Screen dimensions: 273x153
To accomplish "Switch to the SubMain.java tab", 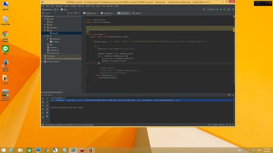I will coord(90,13).
